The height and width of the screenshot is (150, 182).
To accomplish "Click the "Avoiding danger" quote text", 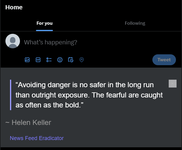I will click(89, 95).
